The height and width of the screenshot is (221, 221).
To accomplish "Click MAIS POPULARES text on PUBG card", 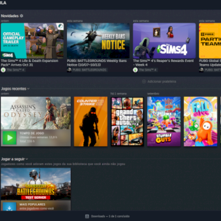I will [x=33, y=204].
